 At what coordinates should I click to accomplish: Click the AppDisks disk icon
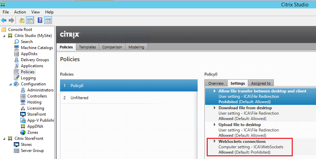[x=17, y=54]
